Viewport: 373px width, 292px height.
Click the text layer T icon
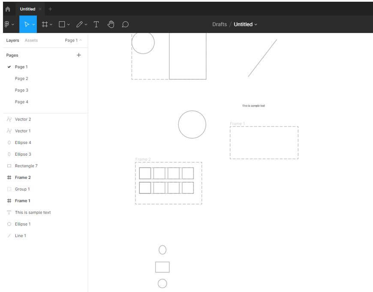click(x=9, y=213)
